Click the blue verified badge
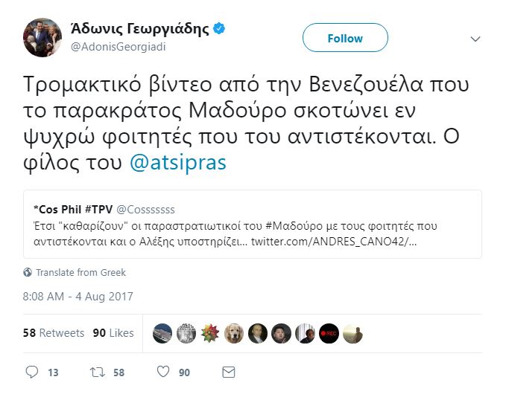Viewport: 509px width, 400px height. (220, 29)
